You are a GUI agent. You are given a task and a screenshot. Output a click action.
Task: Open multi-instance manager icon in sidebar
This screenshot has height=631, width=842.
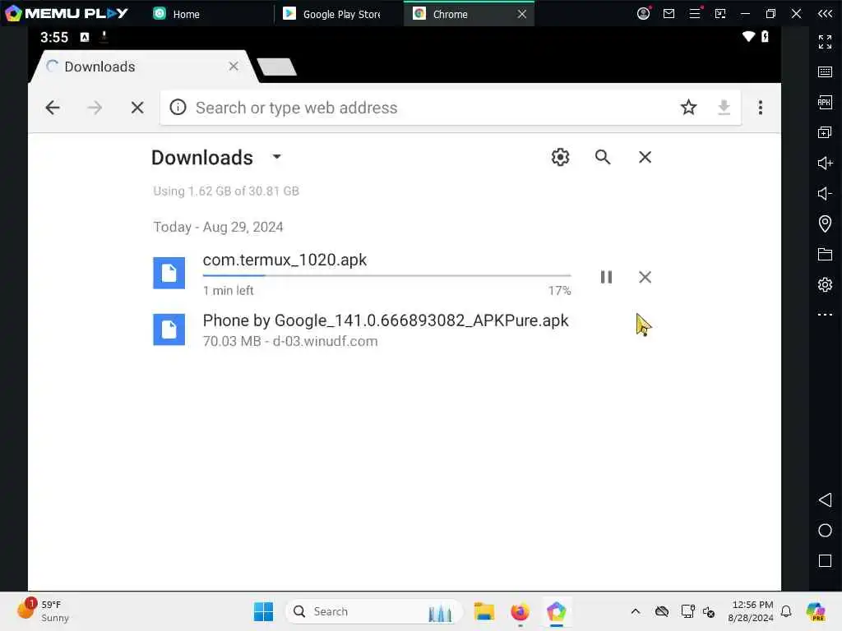point(825,132)
